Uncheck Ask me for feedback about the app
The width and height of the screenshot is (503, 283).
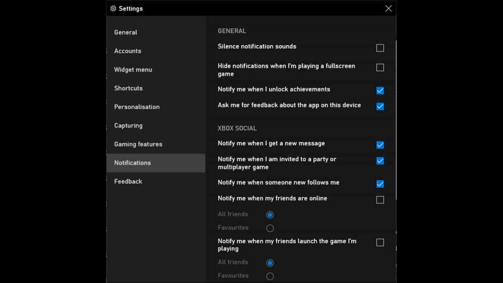(x=380, y=107)
